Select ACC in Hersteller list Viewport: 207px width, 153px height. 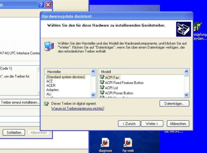click(50, 81)
